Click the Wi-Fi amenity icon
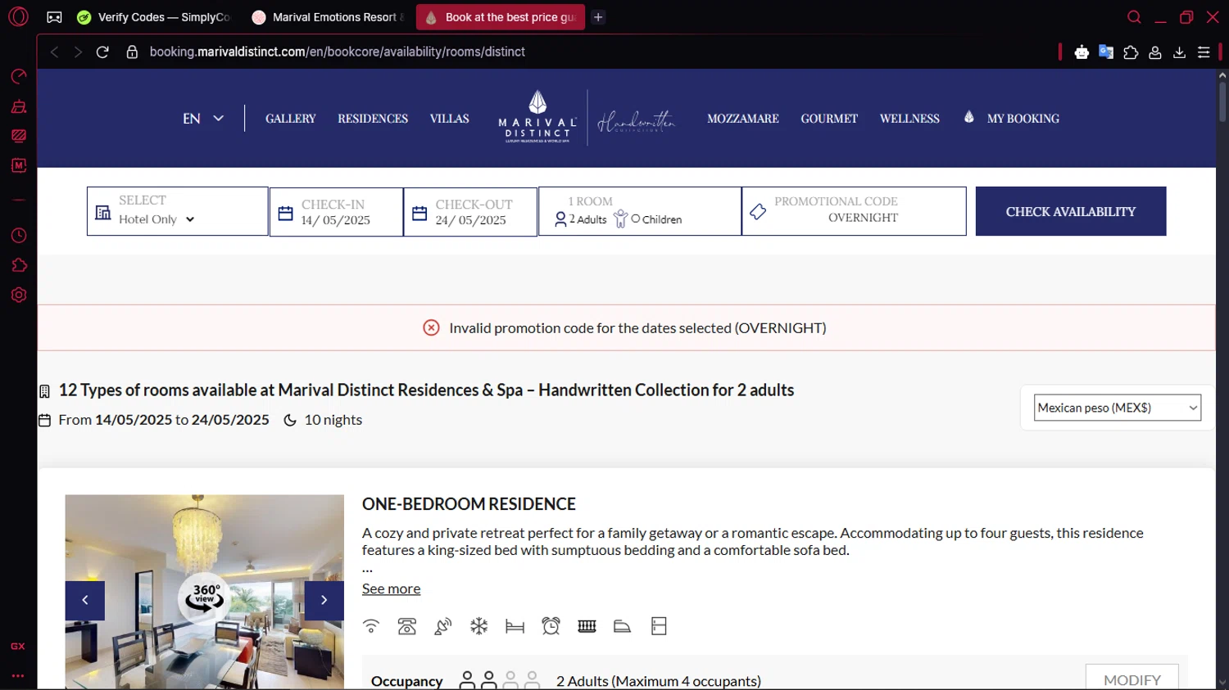 tap(371, 626)
